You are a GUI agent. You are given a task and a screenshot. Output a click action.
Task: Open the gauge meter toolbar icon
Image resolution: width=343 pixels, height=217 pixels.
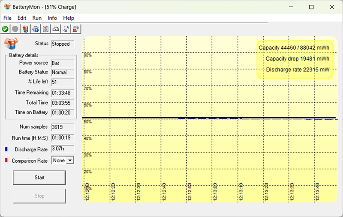coord(56,29)
